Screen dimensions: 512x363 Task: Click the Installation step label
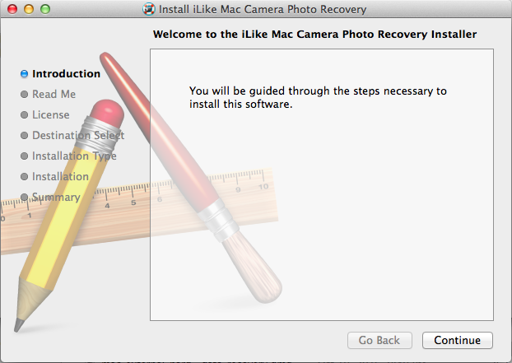click(60, 176)
